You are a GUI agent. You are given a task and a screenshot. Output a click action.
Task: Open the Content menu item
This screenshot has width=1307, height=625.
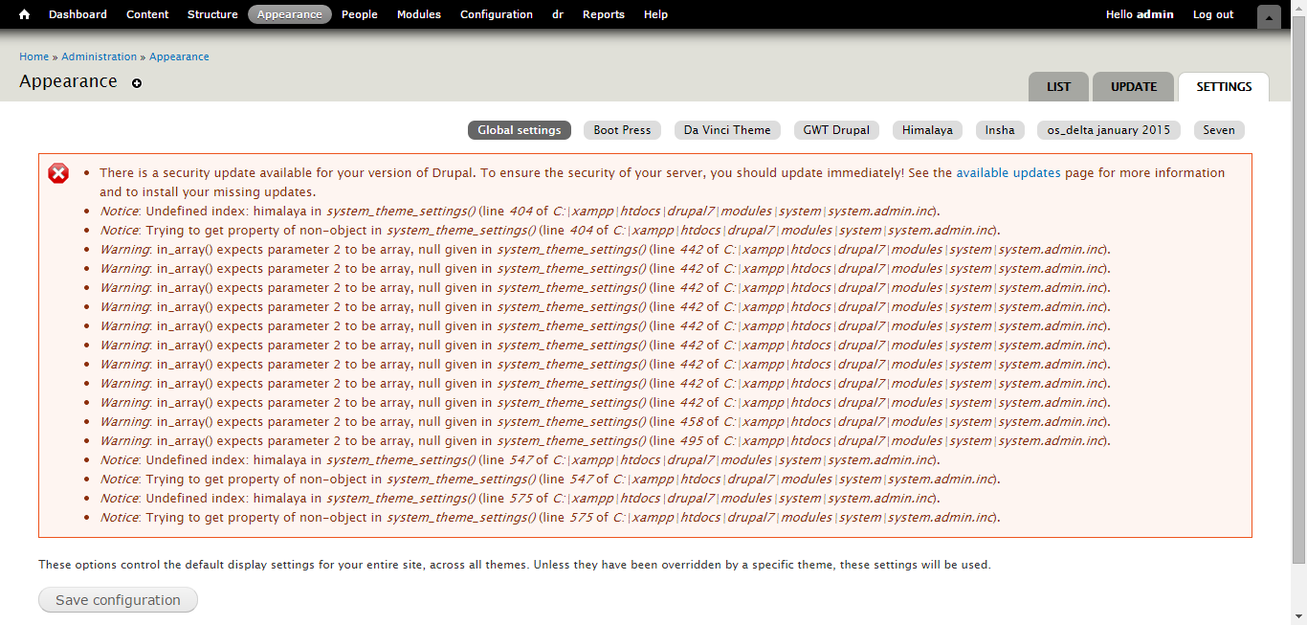[147, 14]
